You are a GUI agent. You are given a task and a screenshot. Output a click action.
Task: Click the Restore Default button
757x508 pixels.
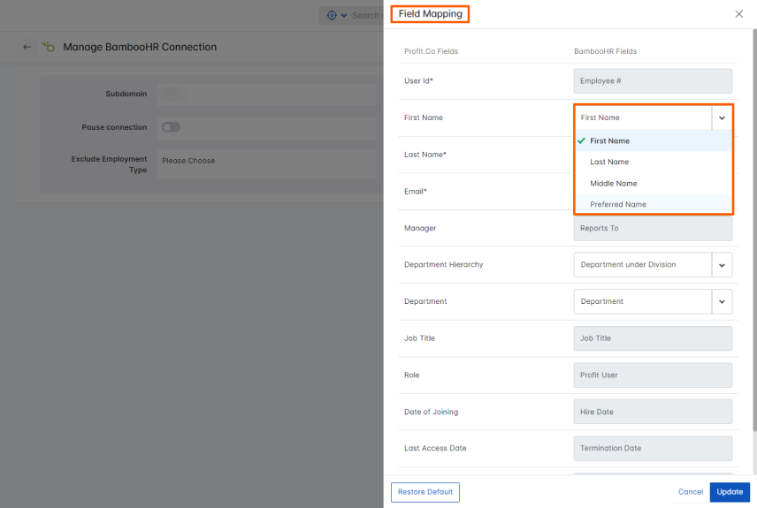[424, 492]
